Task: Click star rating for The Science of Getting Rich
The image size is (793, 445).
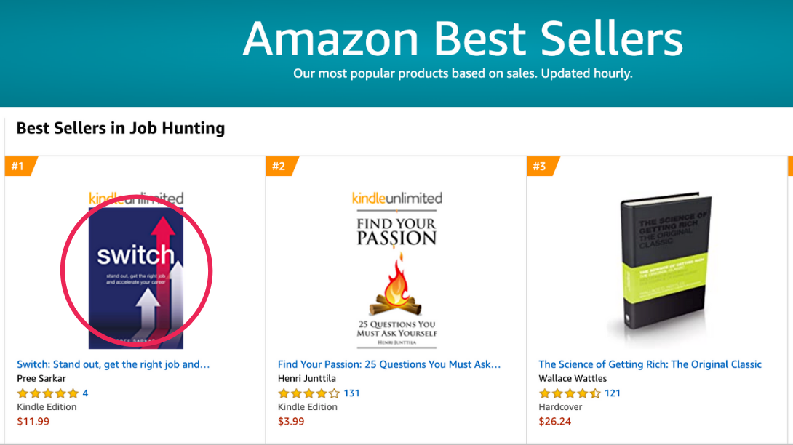Action: coord(569,393)
